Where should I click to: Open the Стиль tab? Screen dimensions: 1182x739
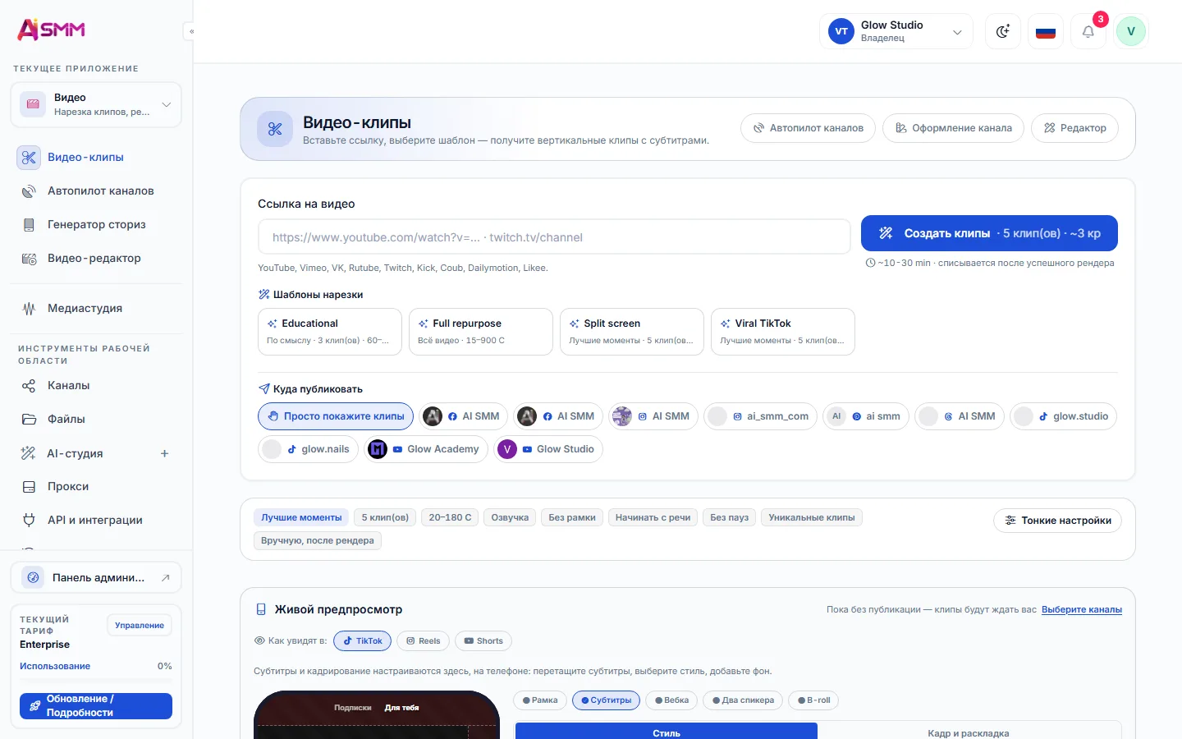(x=667, y=732)
